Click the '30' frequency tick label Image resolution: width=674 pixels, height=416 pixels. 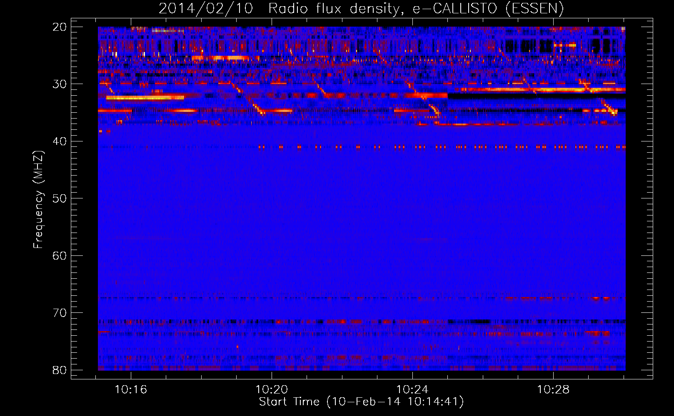[x=60, y=84]
